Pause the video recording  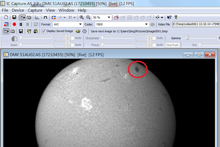pyautogui.click(x=21, y=24)
